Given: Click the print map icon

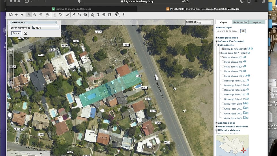Looking at the screenshot, I should click(104, 14).
